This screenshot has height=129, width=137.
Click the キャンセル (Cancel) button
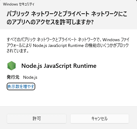(x=100, y=119)
